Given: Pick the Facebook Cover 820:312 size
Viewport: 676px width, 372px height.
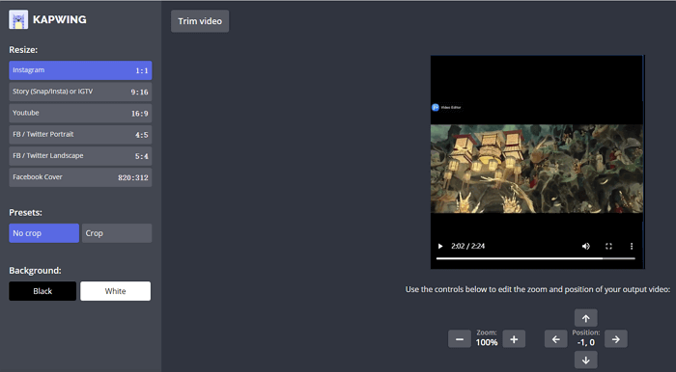Looking at the screenshot, I should click(x=80, y=177).
